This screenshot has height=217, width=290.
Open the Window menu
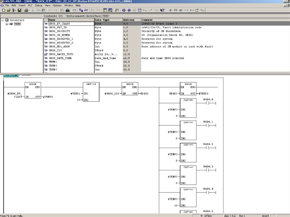69,5
